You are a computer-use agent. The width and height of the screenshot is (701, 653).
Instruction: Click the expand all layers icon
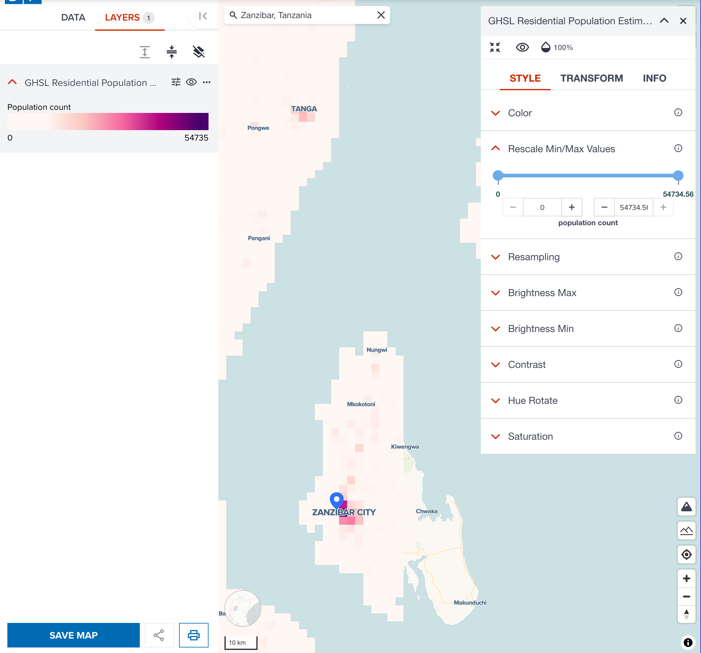(x=144, y=52)
